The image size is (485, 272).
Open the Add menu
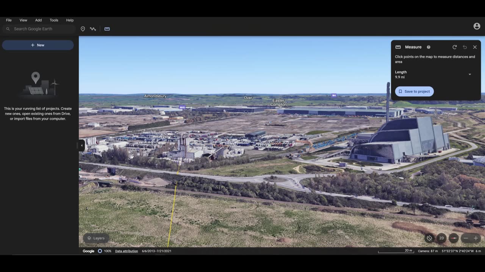click(38, 20)
